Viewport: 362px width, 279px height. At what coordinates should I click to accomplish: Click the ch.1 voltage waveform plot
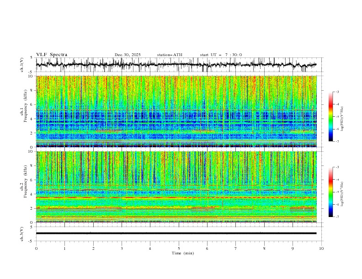click(176, 65)
